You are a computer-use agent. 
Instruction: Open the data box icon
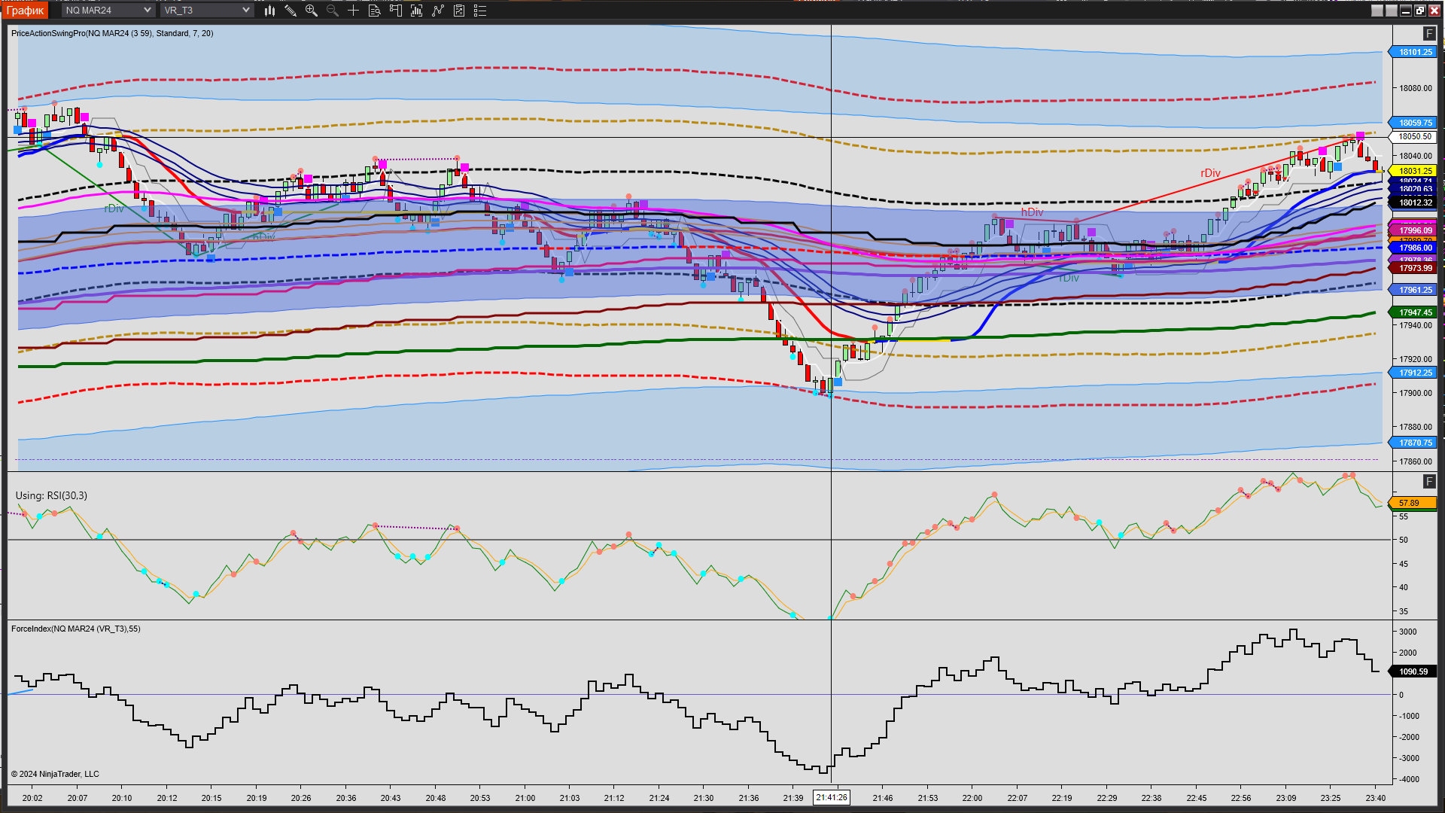point(375,11)
